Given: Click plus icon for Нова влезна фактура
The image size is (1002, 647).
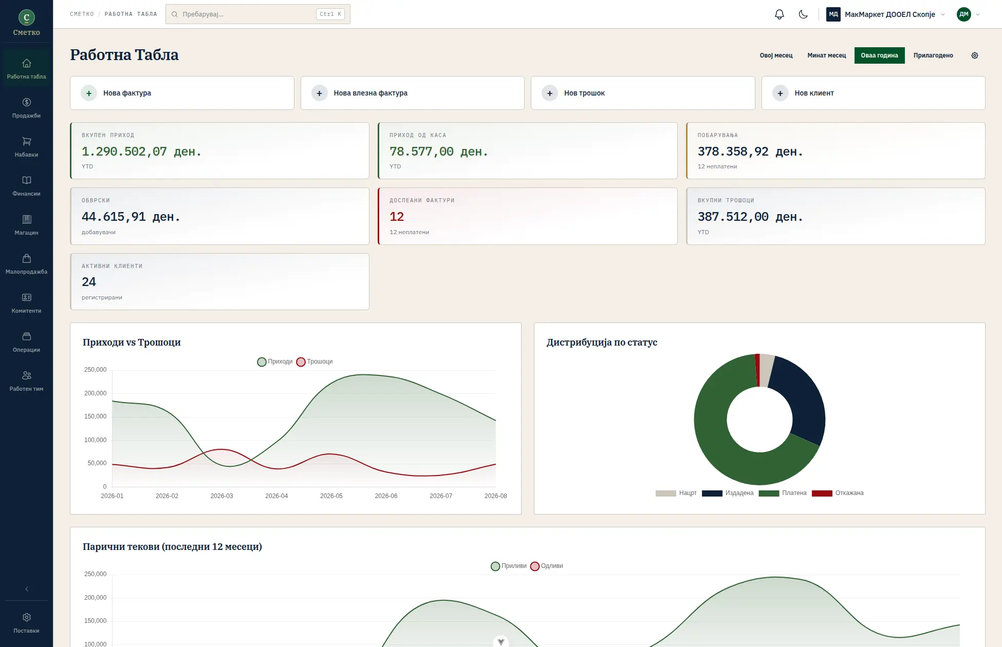Looking at the screenshot, I should pyautogui.click(x=320, y=93).
